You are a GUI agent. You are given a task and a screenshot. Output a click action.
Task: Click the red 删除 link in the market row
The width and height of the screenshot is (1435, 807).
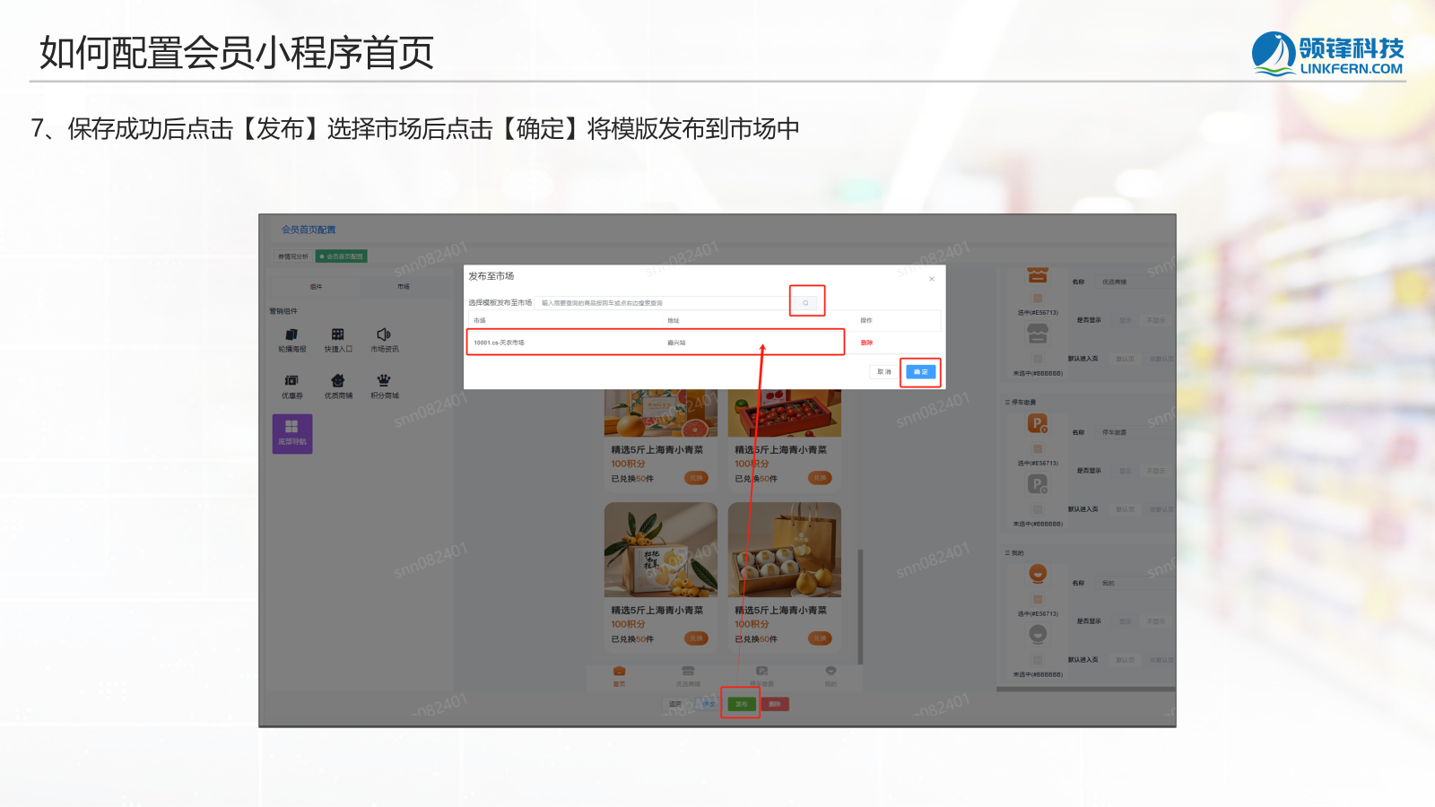point(866,343)
